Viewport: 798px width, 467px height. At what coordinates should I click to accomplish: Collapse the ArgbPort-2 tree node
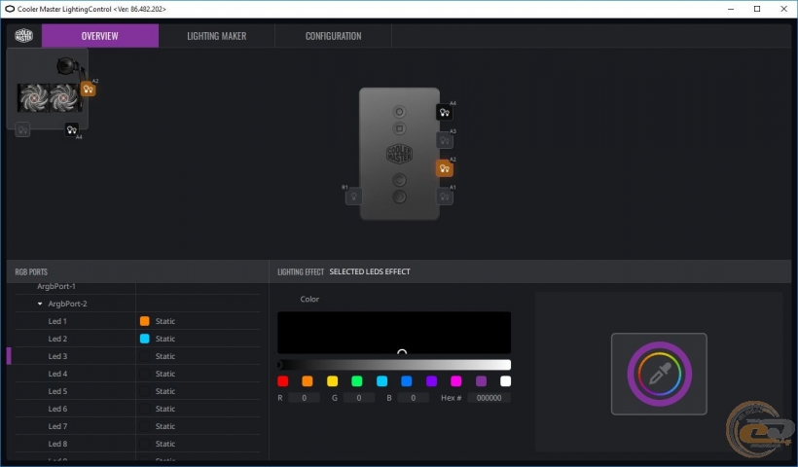40,304
